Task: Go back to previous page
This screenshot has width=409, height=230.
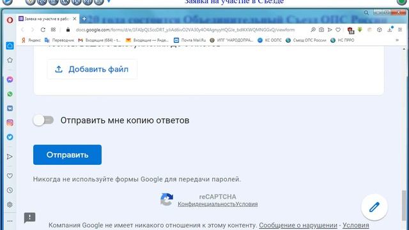Action: pyautogui.click(x=23, y=30)
